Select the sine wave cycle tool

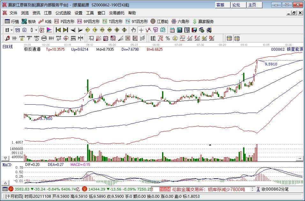point(182,39)
